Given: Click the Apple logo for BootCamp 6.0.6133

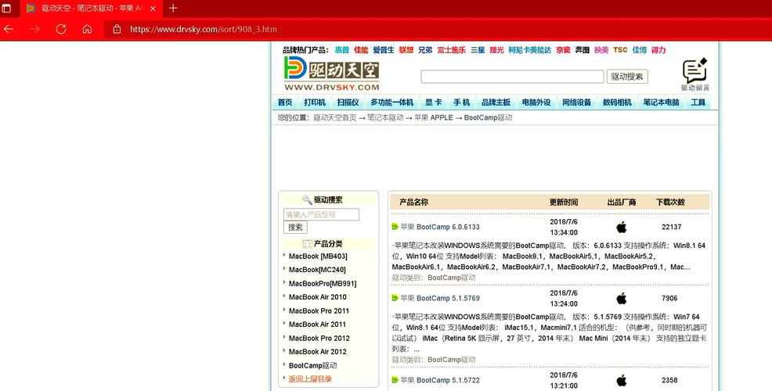Looking at the screenshot, I should [x=622, y=227].
